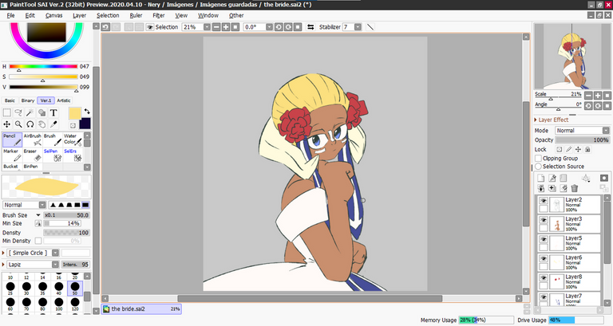Switch to the Basic brush tab

10,100
